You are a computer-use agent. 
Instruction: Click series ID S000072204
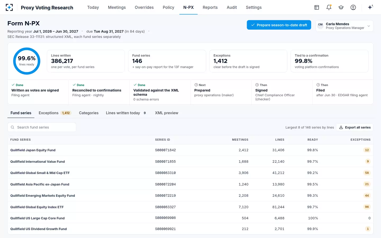click(165, 184)
